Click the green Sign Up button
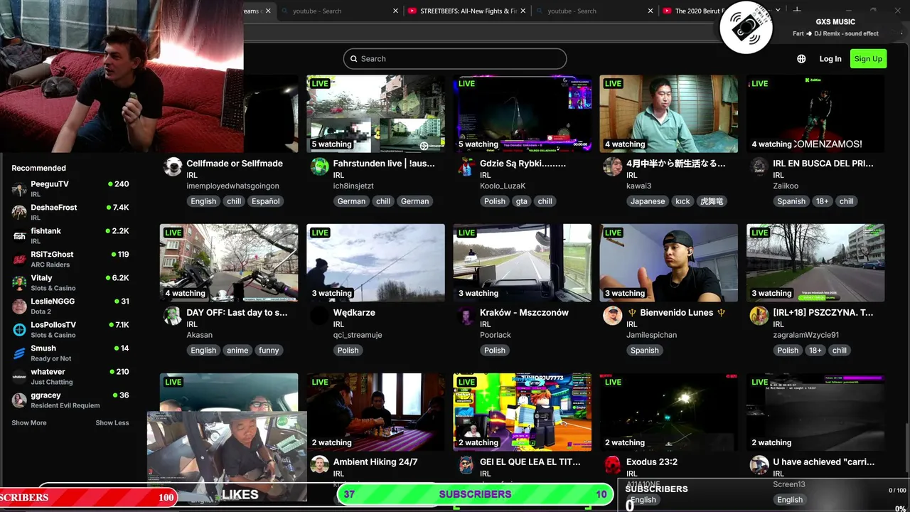 click(x=868, y=59)
